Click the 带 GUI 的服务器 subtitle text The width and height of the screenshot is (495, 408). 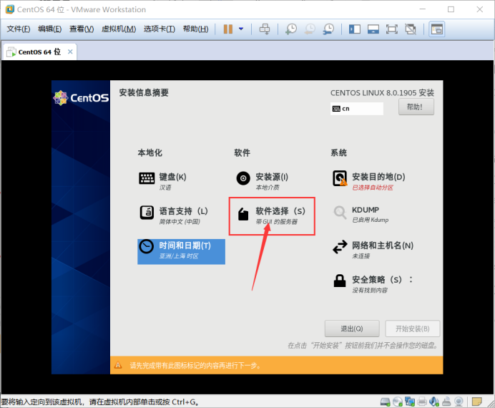coord(277,222)
